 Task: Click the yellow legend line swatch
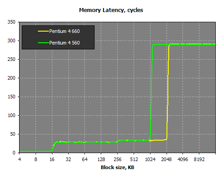(43, 31)
